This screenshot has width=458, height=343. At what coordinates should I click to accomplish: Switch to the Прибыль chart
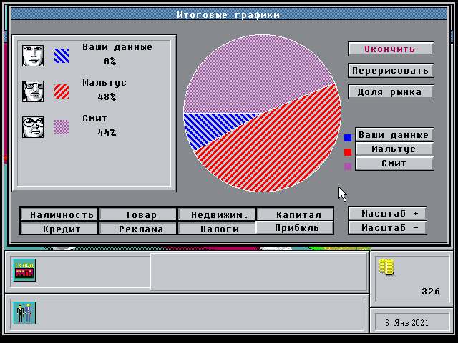pyautogui.click(x=295, y=227)
